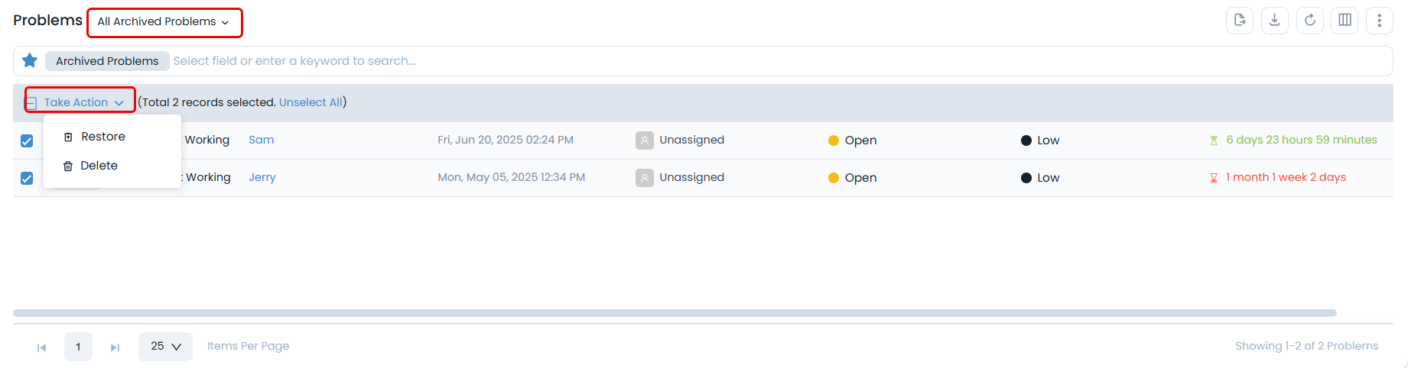Open the three-dot more options menu
The height and width of the screenshot is (368, 1408).
pyautogui.click(x=1379, y=21)
